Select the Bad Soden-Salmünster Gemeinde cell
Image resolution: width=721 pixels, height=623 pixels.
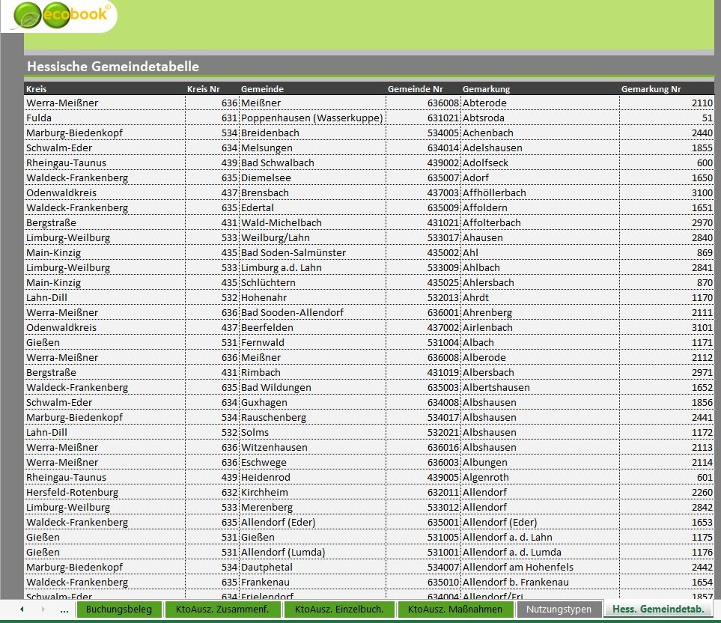(x=293, y=252)
